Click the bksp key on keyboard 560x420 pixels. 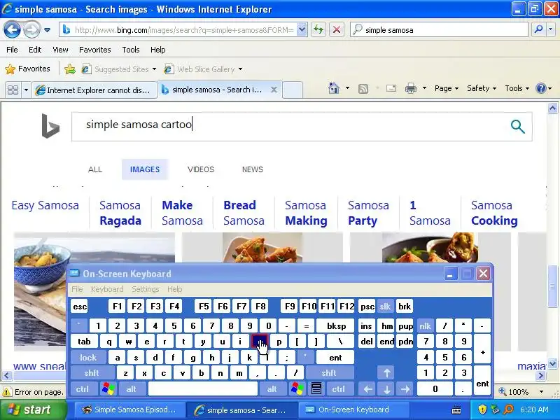336,325
